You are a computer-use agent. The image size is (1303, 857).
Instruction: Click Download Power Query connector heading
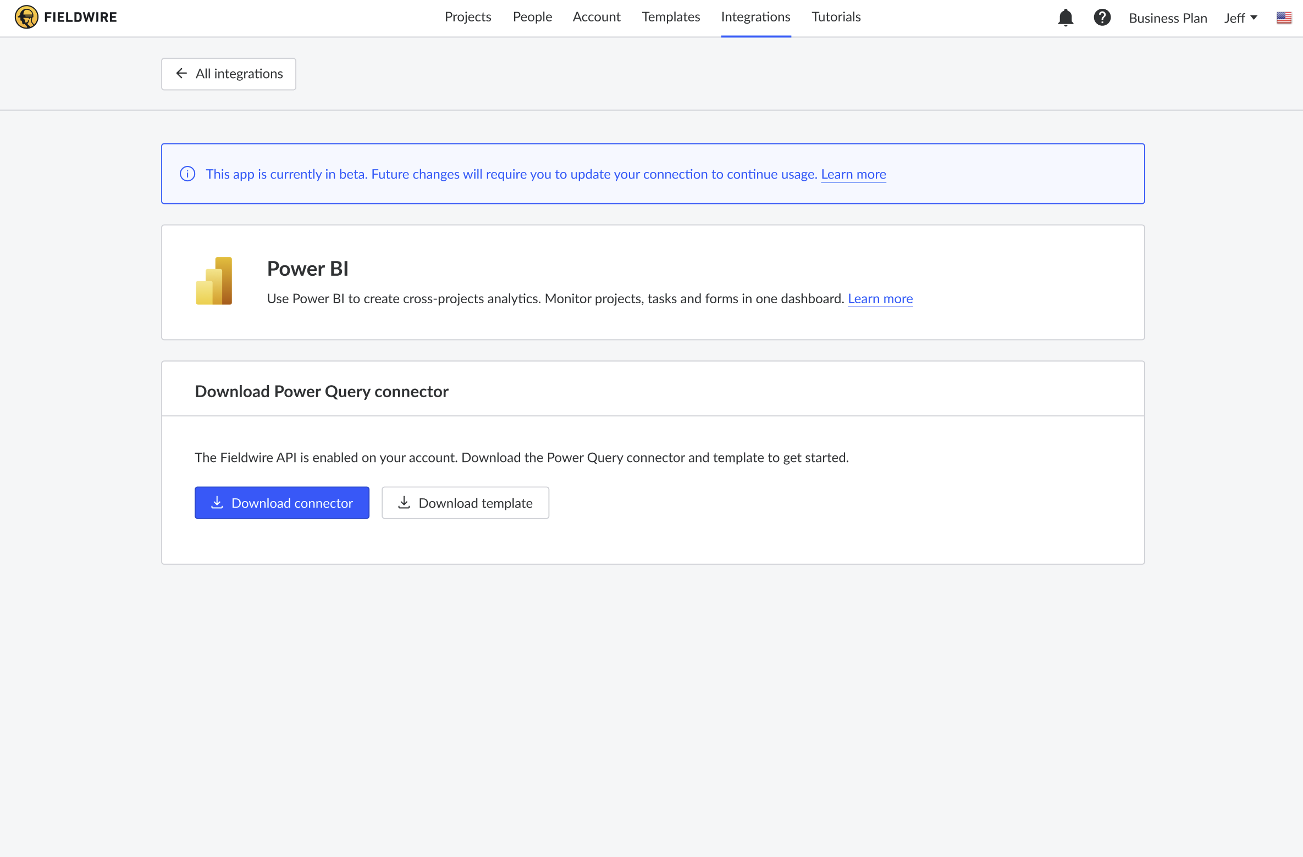coord(322,391)
